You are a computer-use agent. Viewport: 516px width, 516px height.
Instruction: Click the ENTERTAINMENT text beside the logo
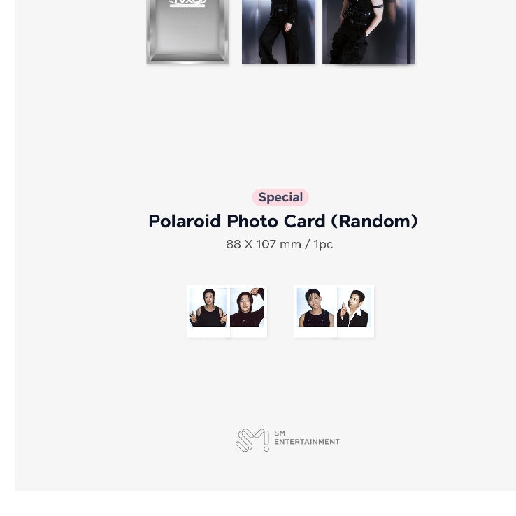coord(307,442)
